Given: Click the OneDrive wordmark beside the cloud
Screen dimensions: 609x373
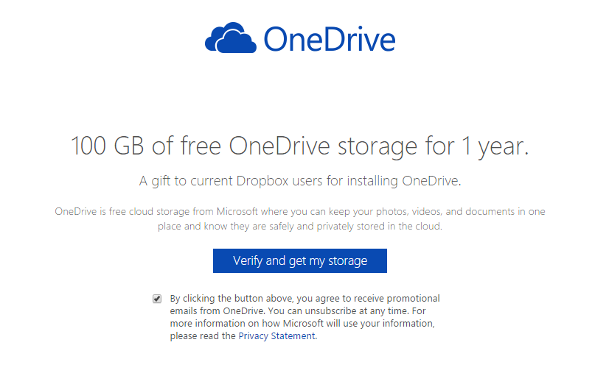Looking at the screenshot, I should pyautogui.click(x=330, y=39).
